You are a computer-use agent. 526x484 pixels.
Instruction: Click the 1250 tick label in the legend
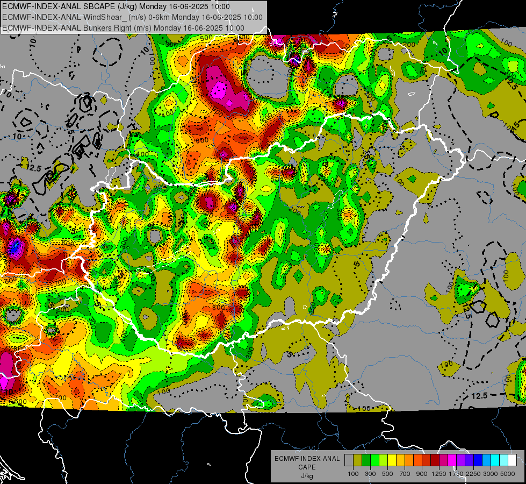click(x=439, y=474)
